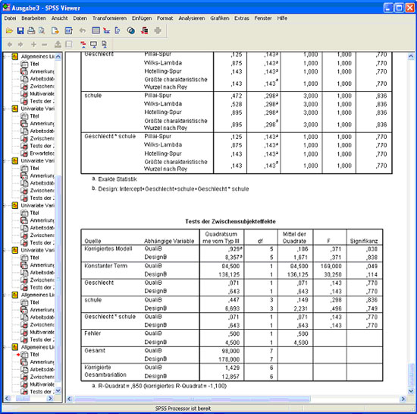Open the Hilfe menu

[282, 18]
